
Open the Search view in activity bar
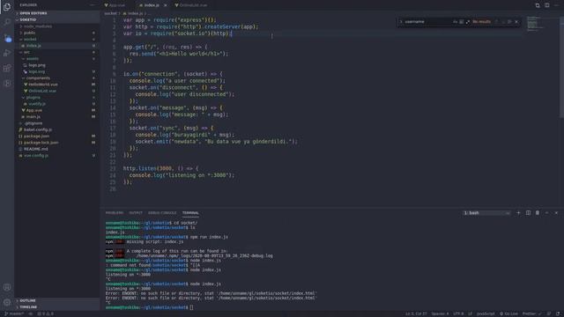pos(7,22)
